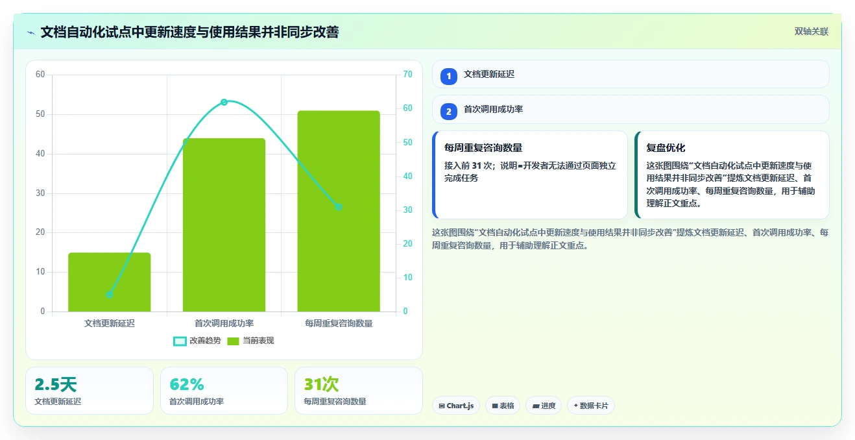
Task: Click the 复盘优化 card heading
Action: (x=666, y=148)
